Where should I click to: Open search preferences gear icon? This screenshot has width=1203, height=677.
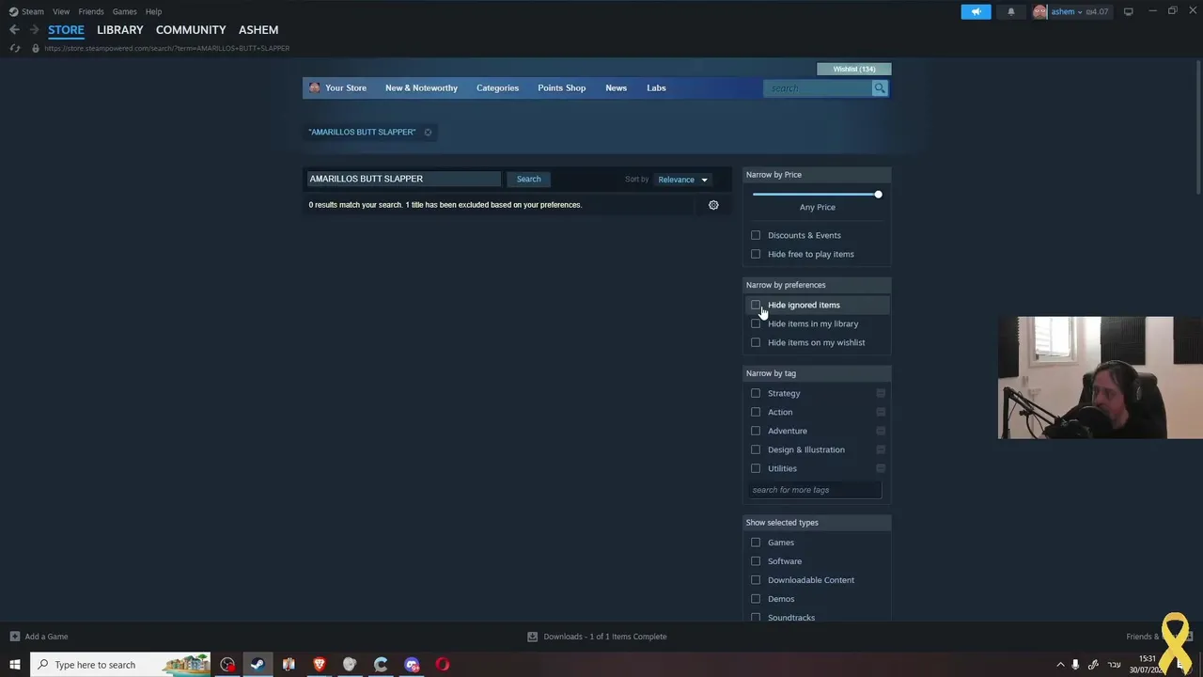(x=713, y=205)
